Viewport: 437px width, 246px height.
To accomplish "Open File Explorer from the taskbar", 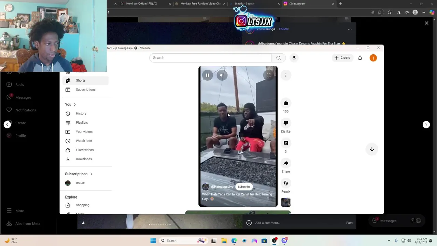I will (224, 241).
